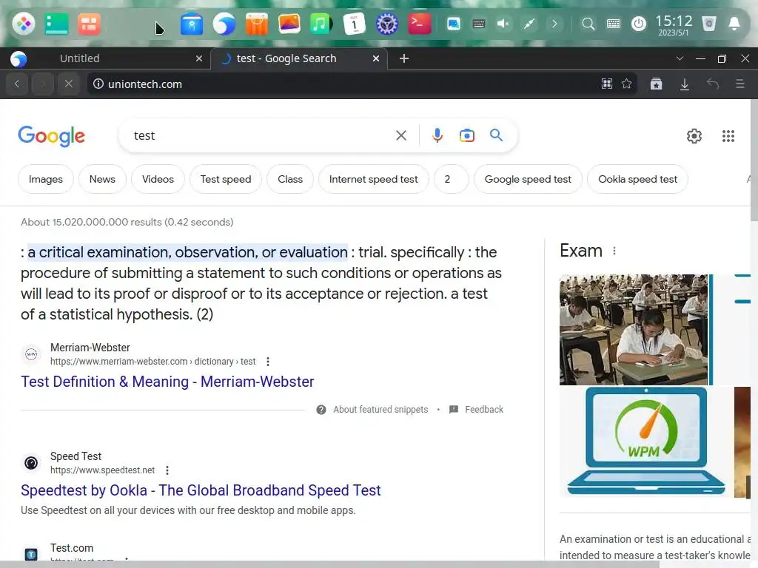Open the notification bell
Viewport: 758px width, 568px height.
pyautogui.click(x=734, y=24)
